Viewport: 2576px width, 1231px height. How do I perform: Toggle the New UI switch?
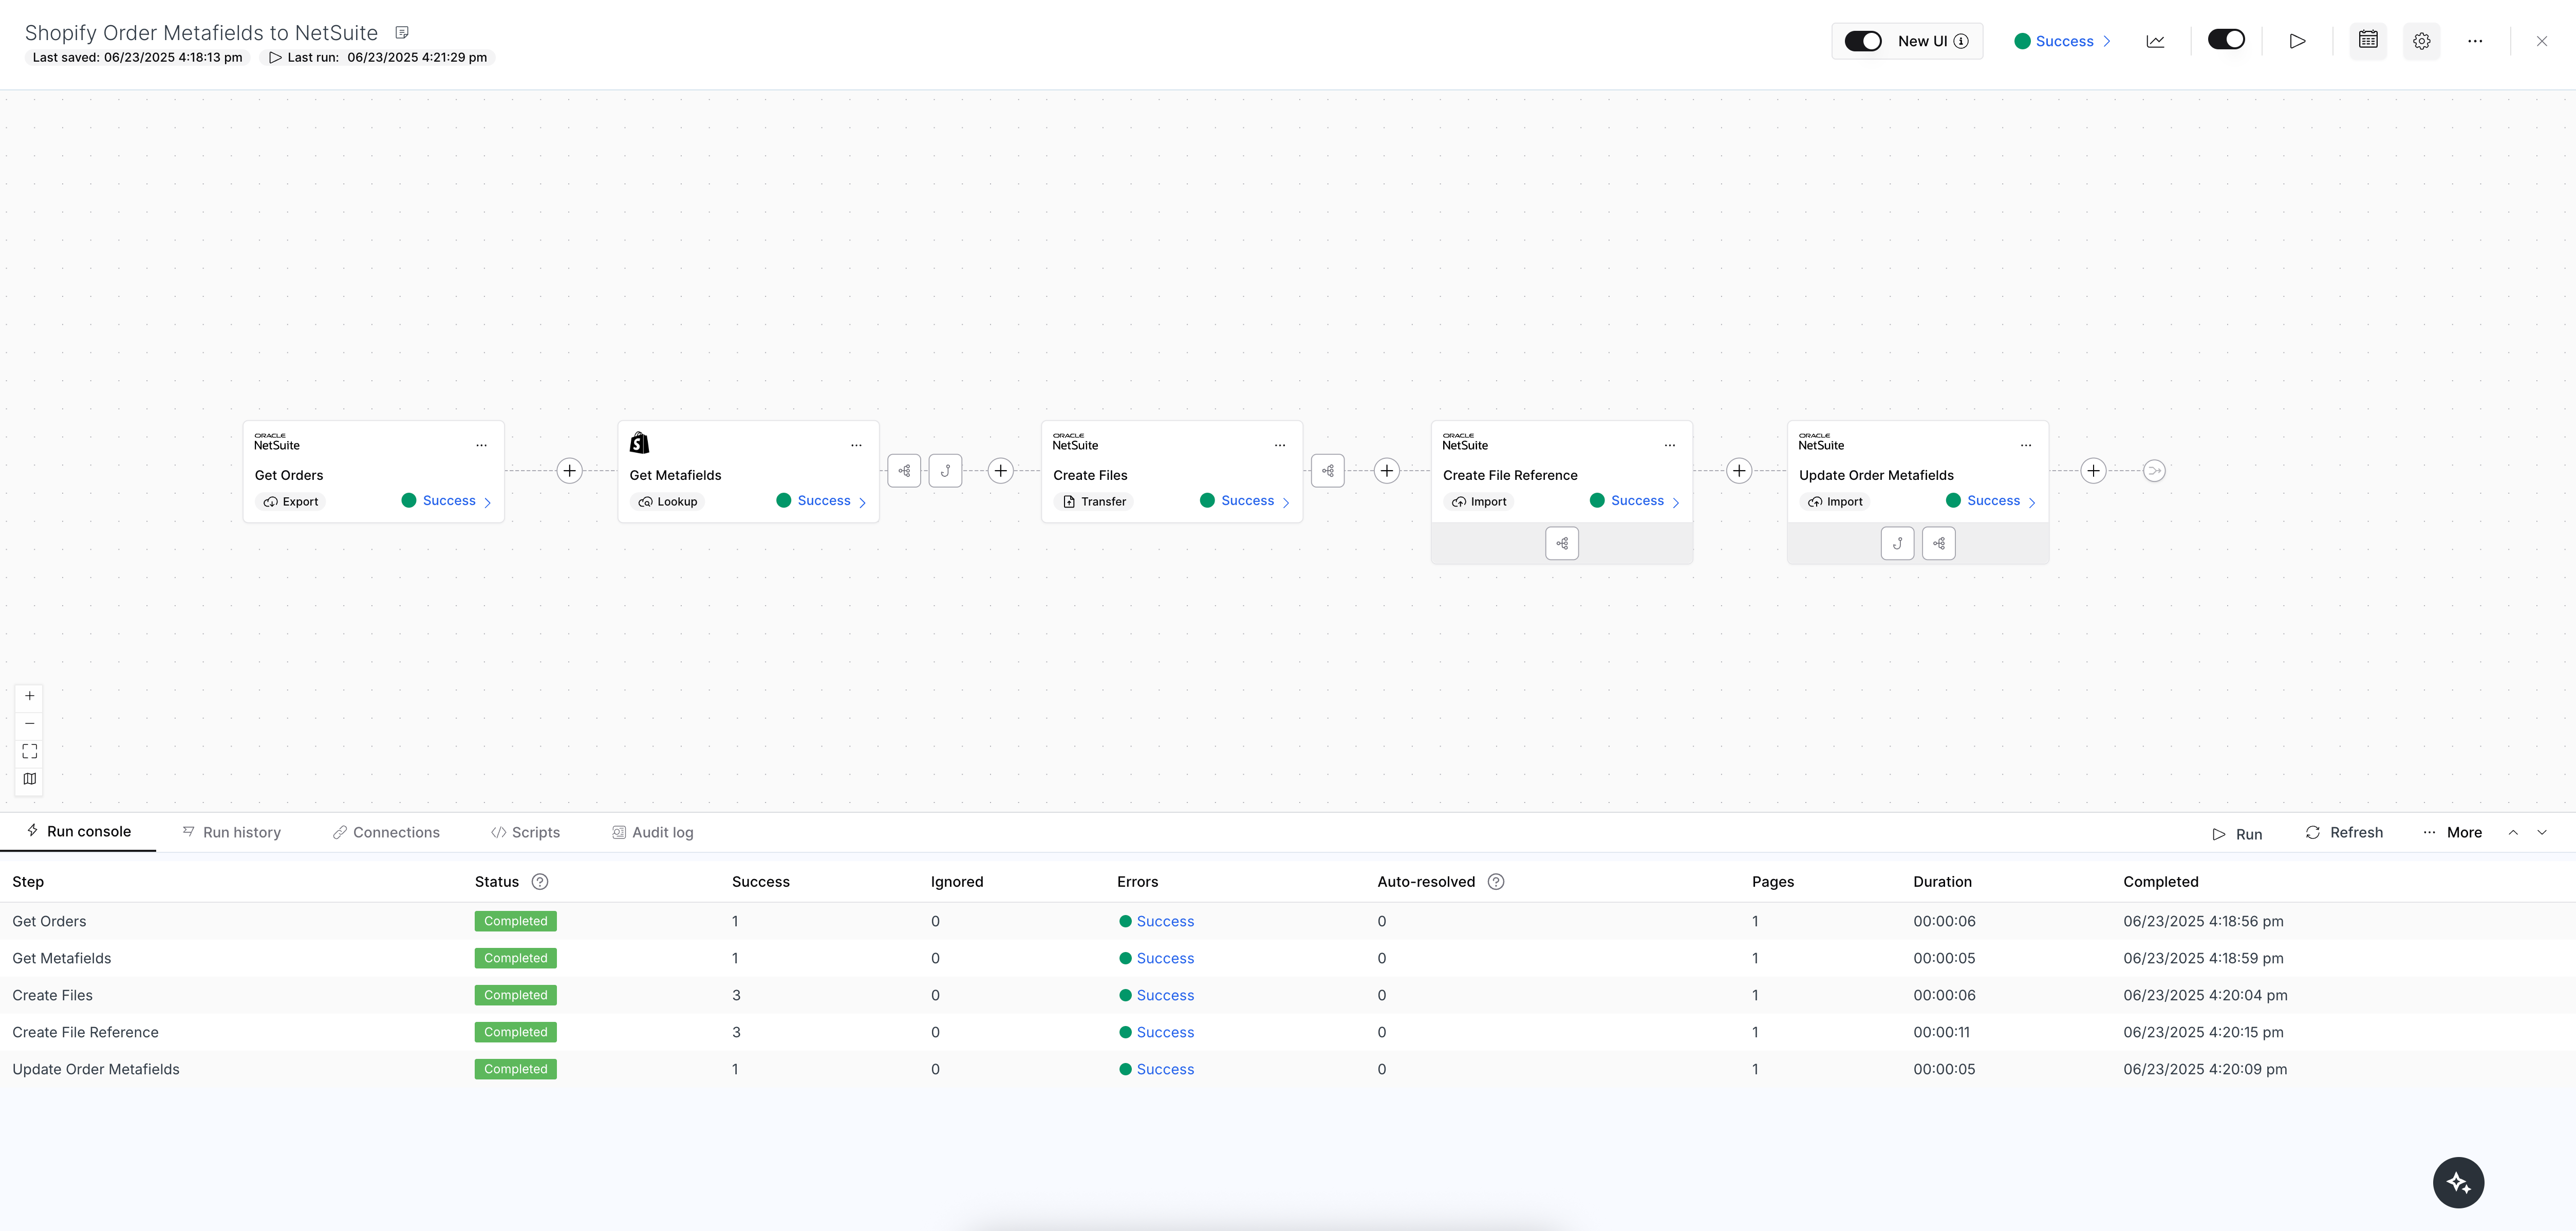click(1863, 41)
